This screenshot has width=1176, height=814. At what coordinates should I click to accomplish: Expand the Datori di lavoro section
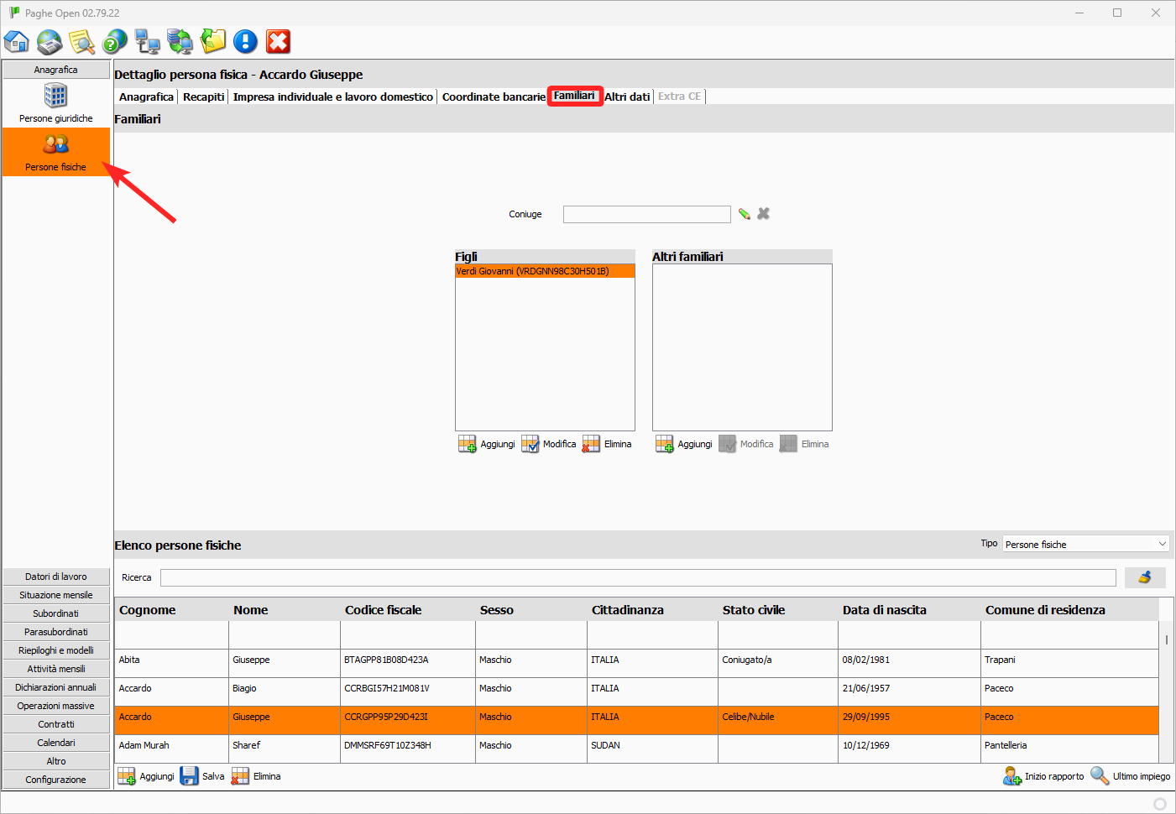56,577
